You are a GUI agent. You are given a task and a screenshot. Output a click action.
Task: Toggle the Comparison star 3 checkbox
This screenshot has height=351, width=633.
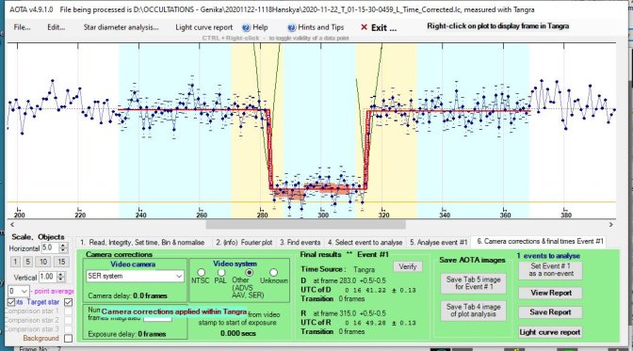click(x=68, y=328)
